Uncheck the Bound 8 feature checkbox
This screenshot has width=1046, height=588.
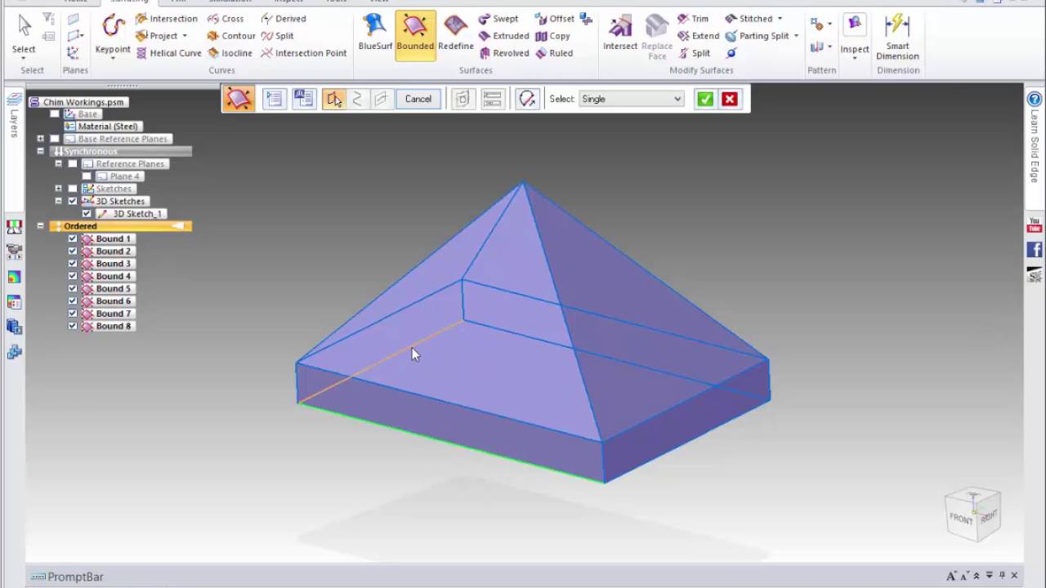point(73,327)
